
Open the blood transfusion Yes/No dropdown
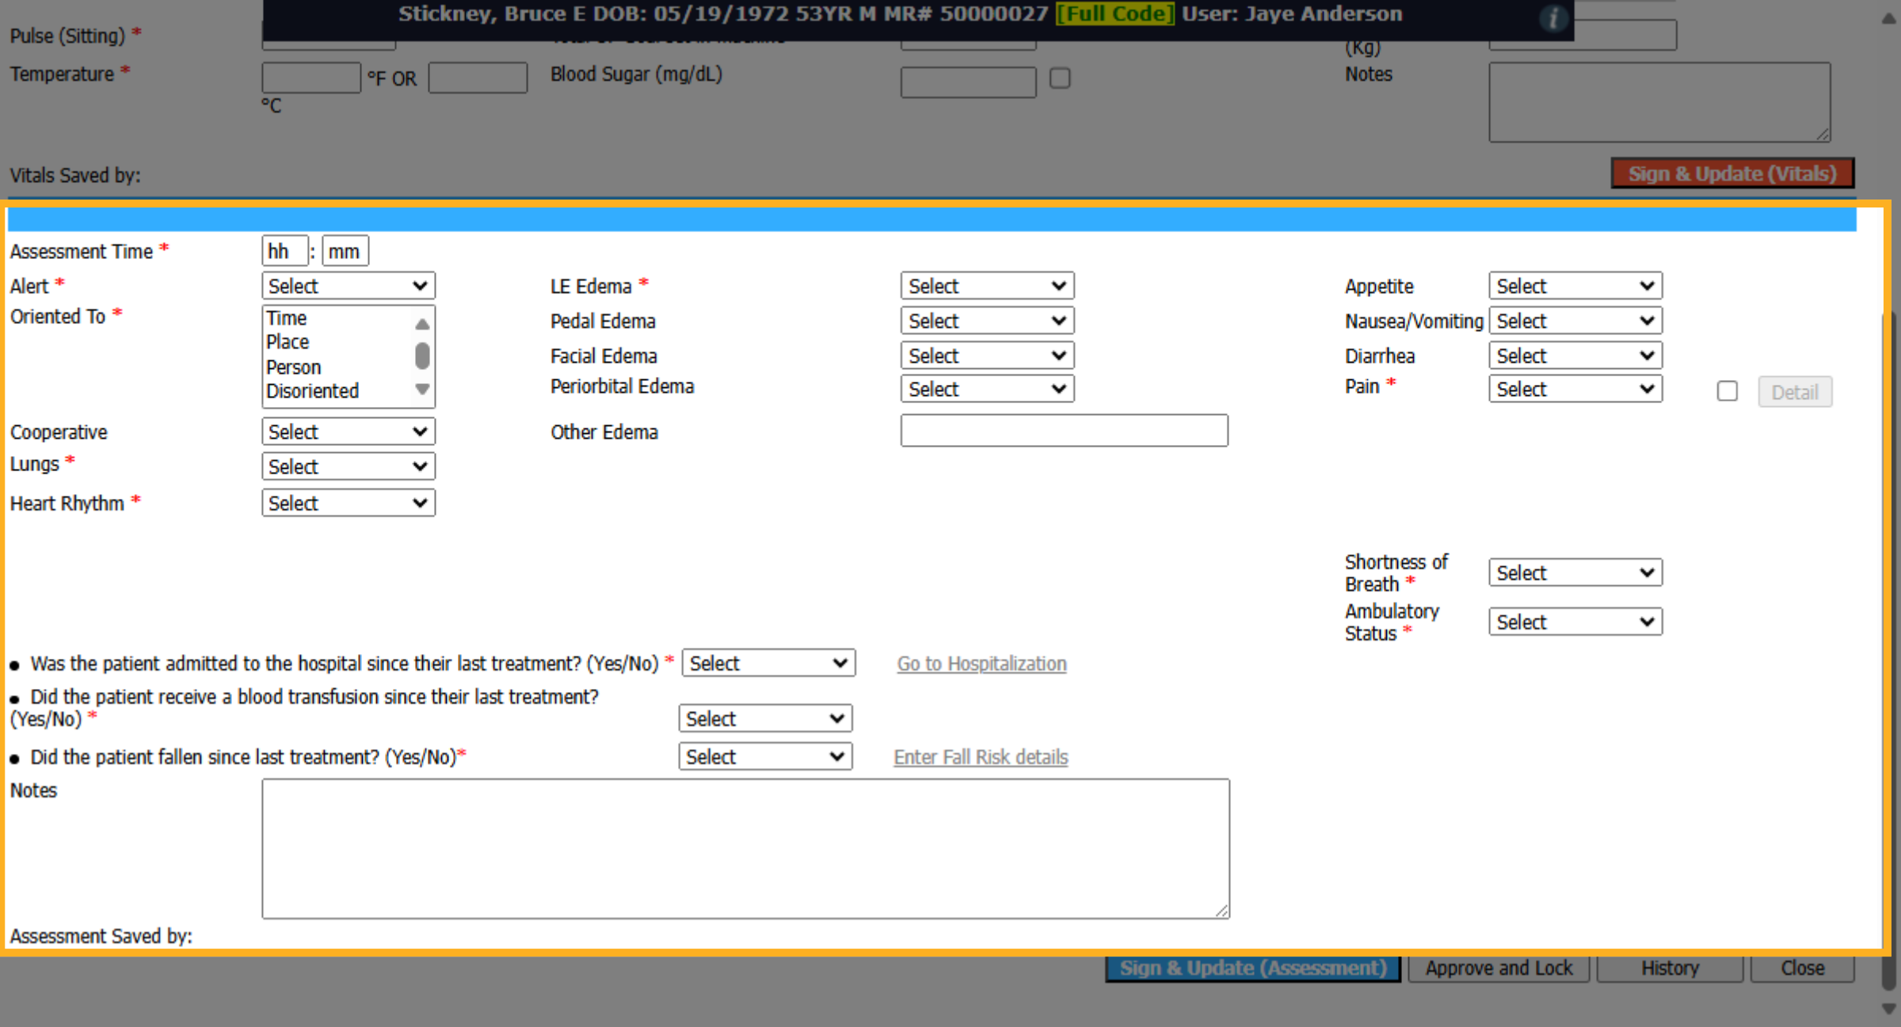(765, 718)
